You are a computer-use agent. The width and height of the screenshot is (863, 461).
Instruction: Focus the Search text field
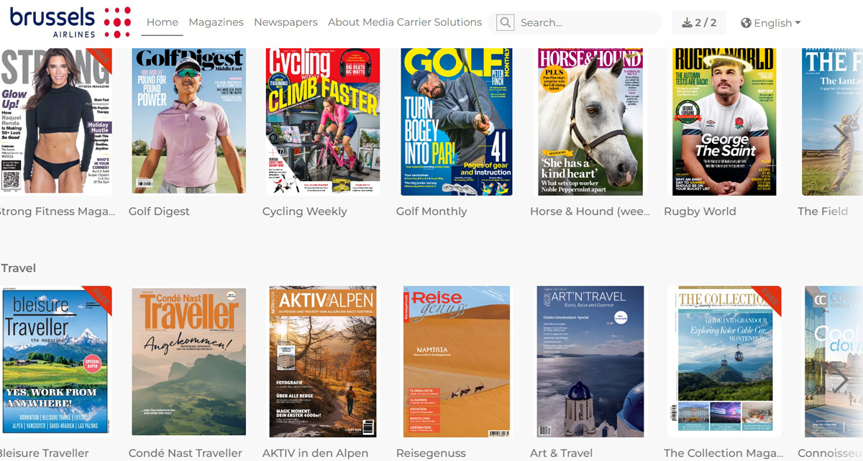tap(586, 23)
